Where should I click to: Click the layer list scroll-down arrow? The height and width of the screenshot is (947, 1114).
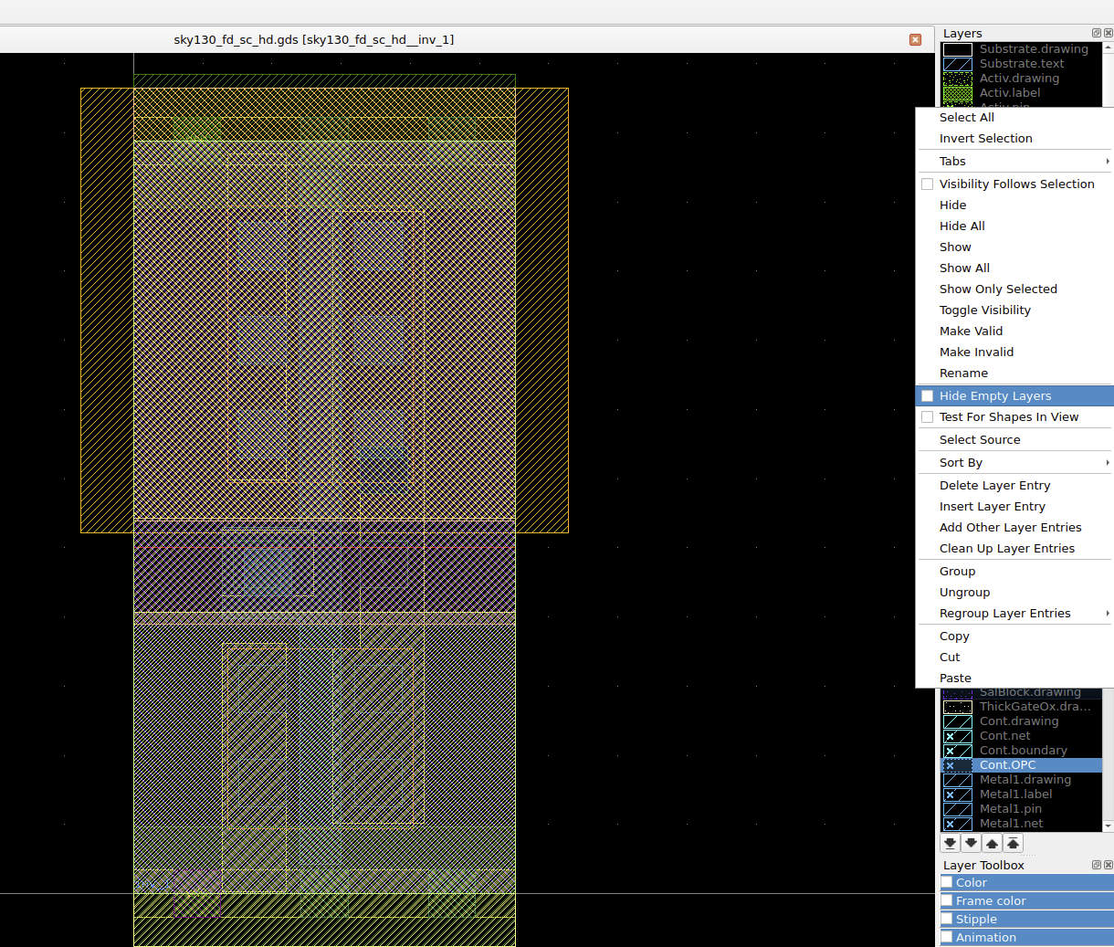point(1109,826)
